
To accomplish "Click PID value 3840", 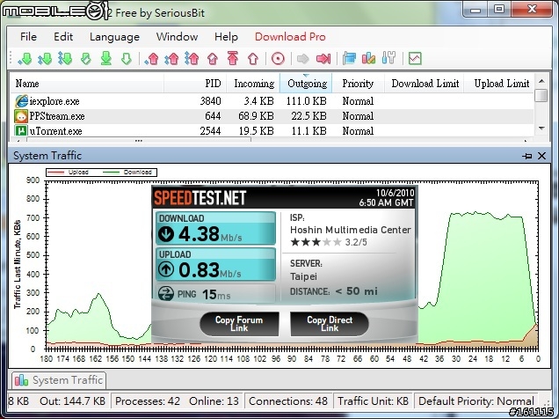I will (210, 101).
